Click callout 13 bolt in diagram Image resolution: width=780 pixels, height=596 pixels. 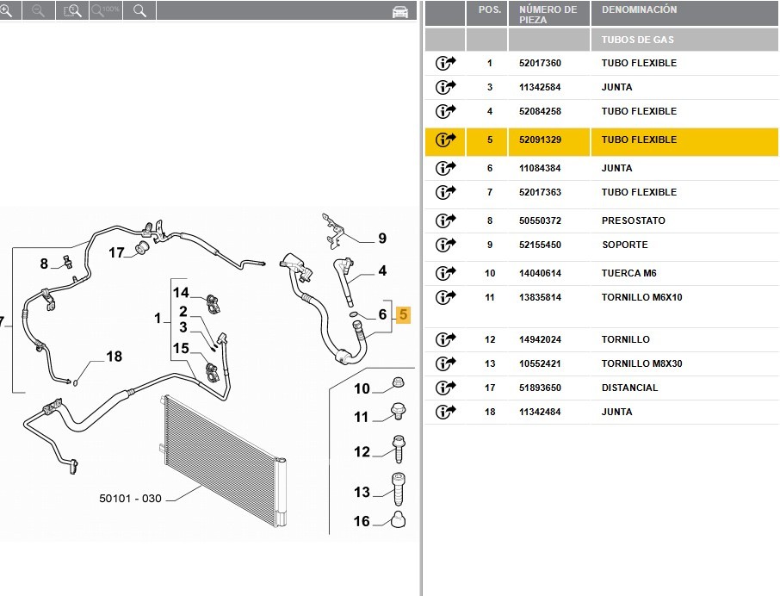point(362,492)
